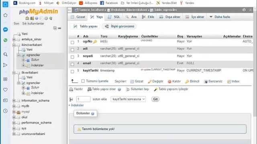The width and height of the screenshot is (257, 144).
Task: Open kayitTarihi sonrasına position dropdown
Action: (128, 99)
